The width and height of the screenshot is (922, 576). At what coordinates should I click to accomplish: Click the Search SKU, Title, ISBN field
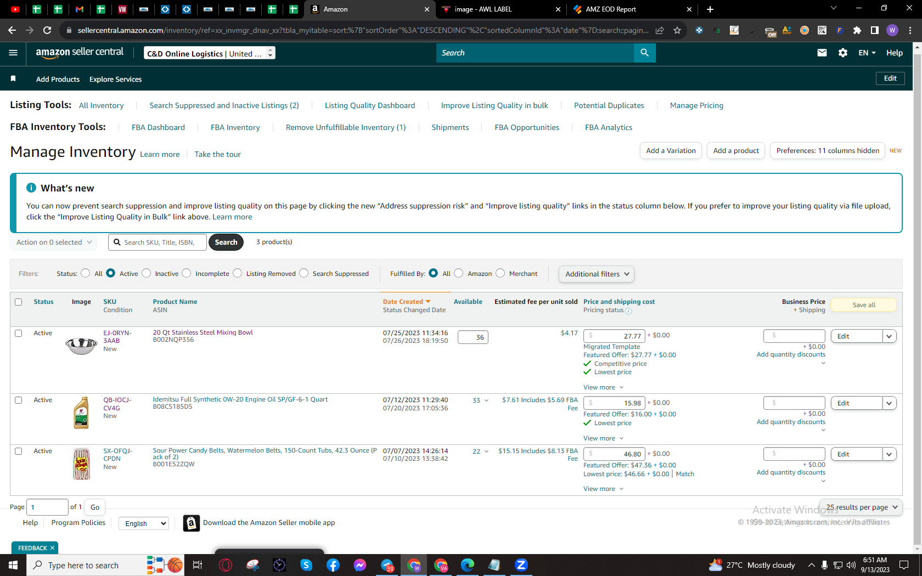pos(159,242)
